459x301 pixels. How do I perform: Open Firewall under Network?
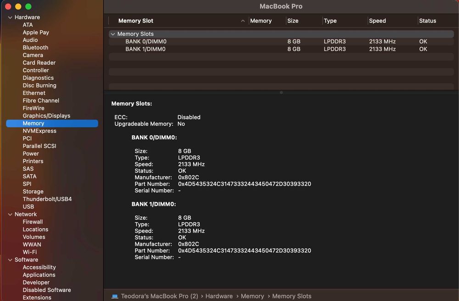click(33, 222)
